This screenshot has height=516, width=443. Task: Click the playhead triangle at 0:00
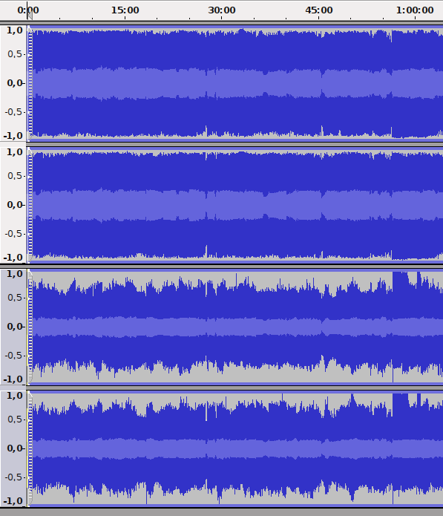[30, 15]
